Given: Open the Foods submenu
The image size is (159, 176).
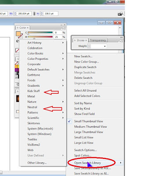Looking at the screenshot, I should point(43,80).
